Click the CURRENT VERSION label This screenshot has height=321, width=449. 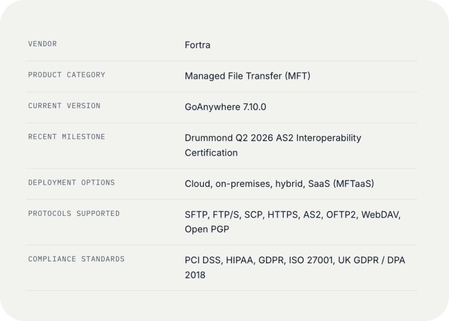pyautogui.click(x=64, y=106)
